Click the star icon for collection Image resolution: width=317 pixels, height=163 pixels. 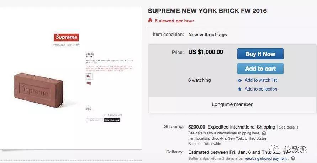click(239, 89)
